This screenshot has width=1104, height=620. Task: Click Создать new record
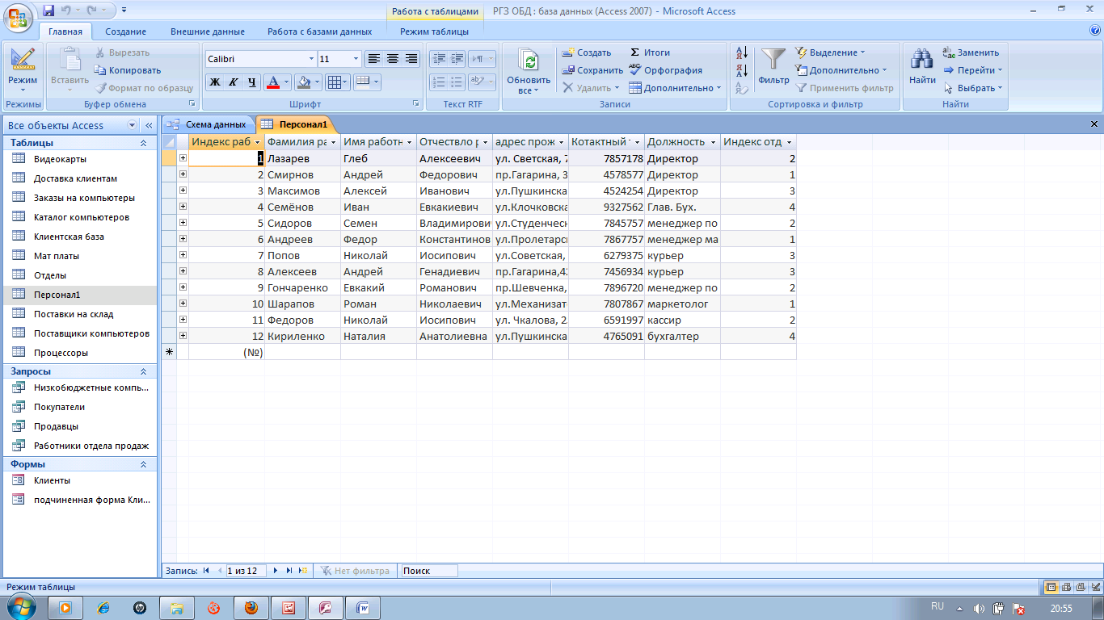tap(588, 52)
